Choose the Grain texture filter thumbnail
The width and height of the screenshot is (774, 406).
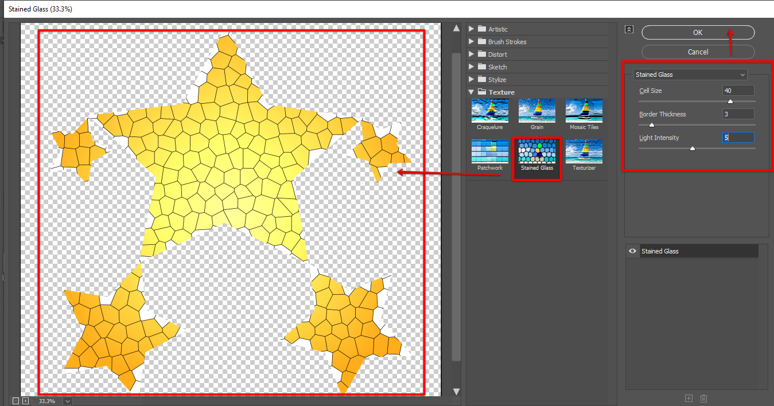536,111
